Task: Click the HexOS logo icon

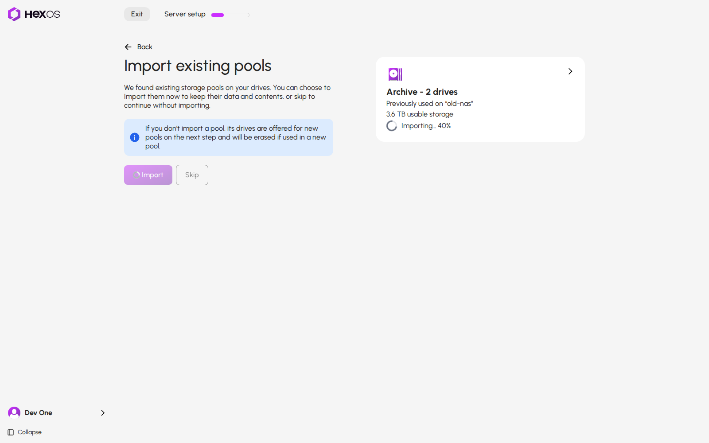Action: 14,14
